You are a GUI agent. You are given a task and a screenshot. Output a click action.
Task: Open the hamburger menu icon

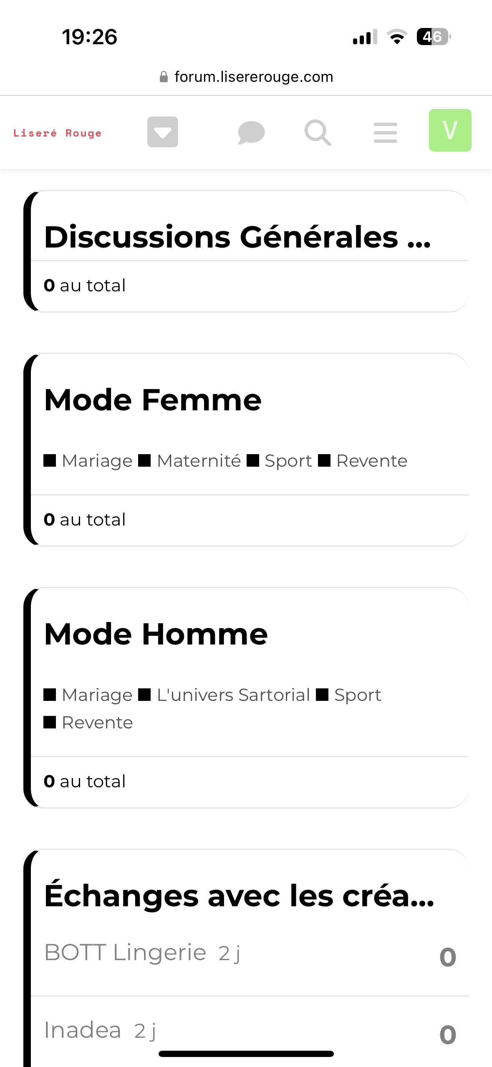pyautogui.click(x=385, y=132)
